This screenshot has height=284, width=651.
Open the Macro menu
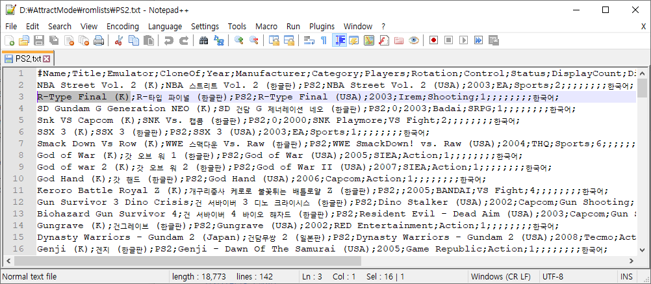pyautogui.click(x=266, y=26)
